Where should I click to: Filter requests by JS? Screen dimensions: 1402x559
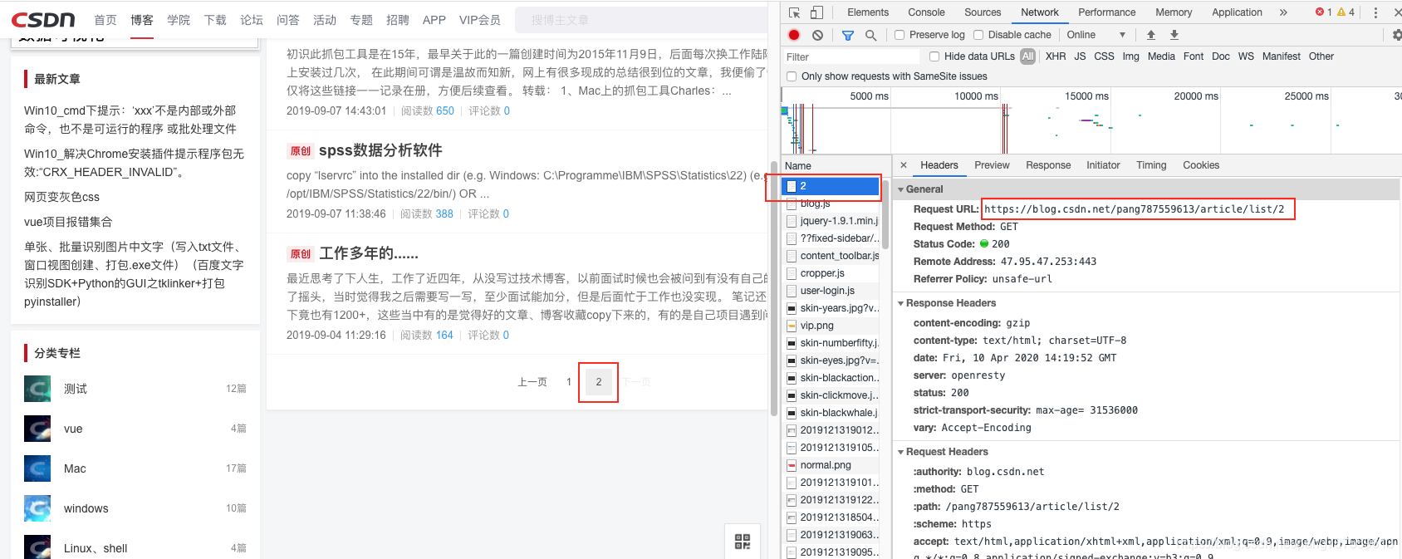[1080, 56]
